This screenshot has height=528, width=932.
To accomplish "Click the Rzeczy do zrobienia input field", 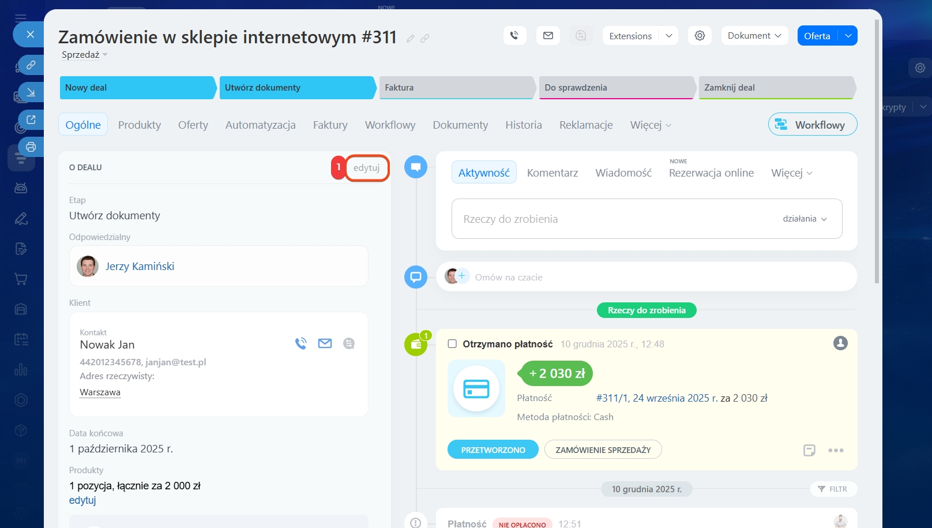I will pyautogui.click(x=606, y=219).
